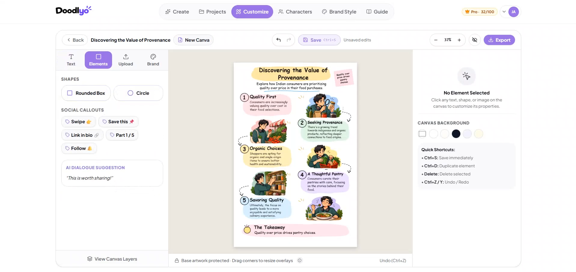Open the Text tool tab
The height and width of the screenshot is (272, 576).
(71, 60)
